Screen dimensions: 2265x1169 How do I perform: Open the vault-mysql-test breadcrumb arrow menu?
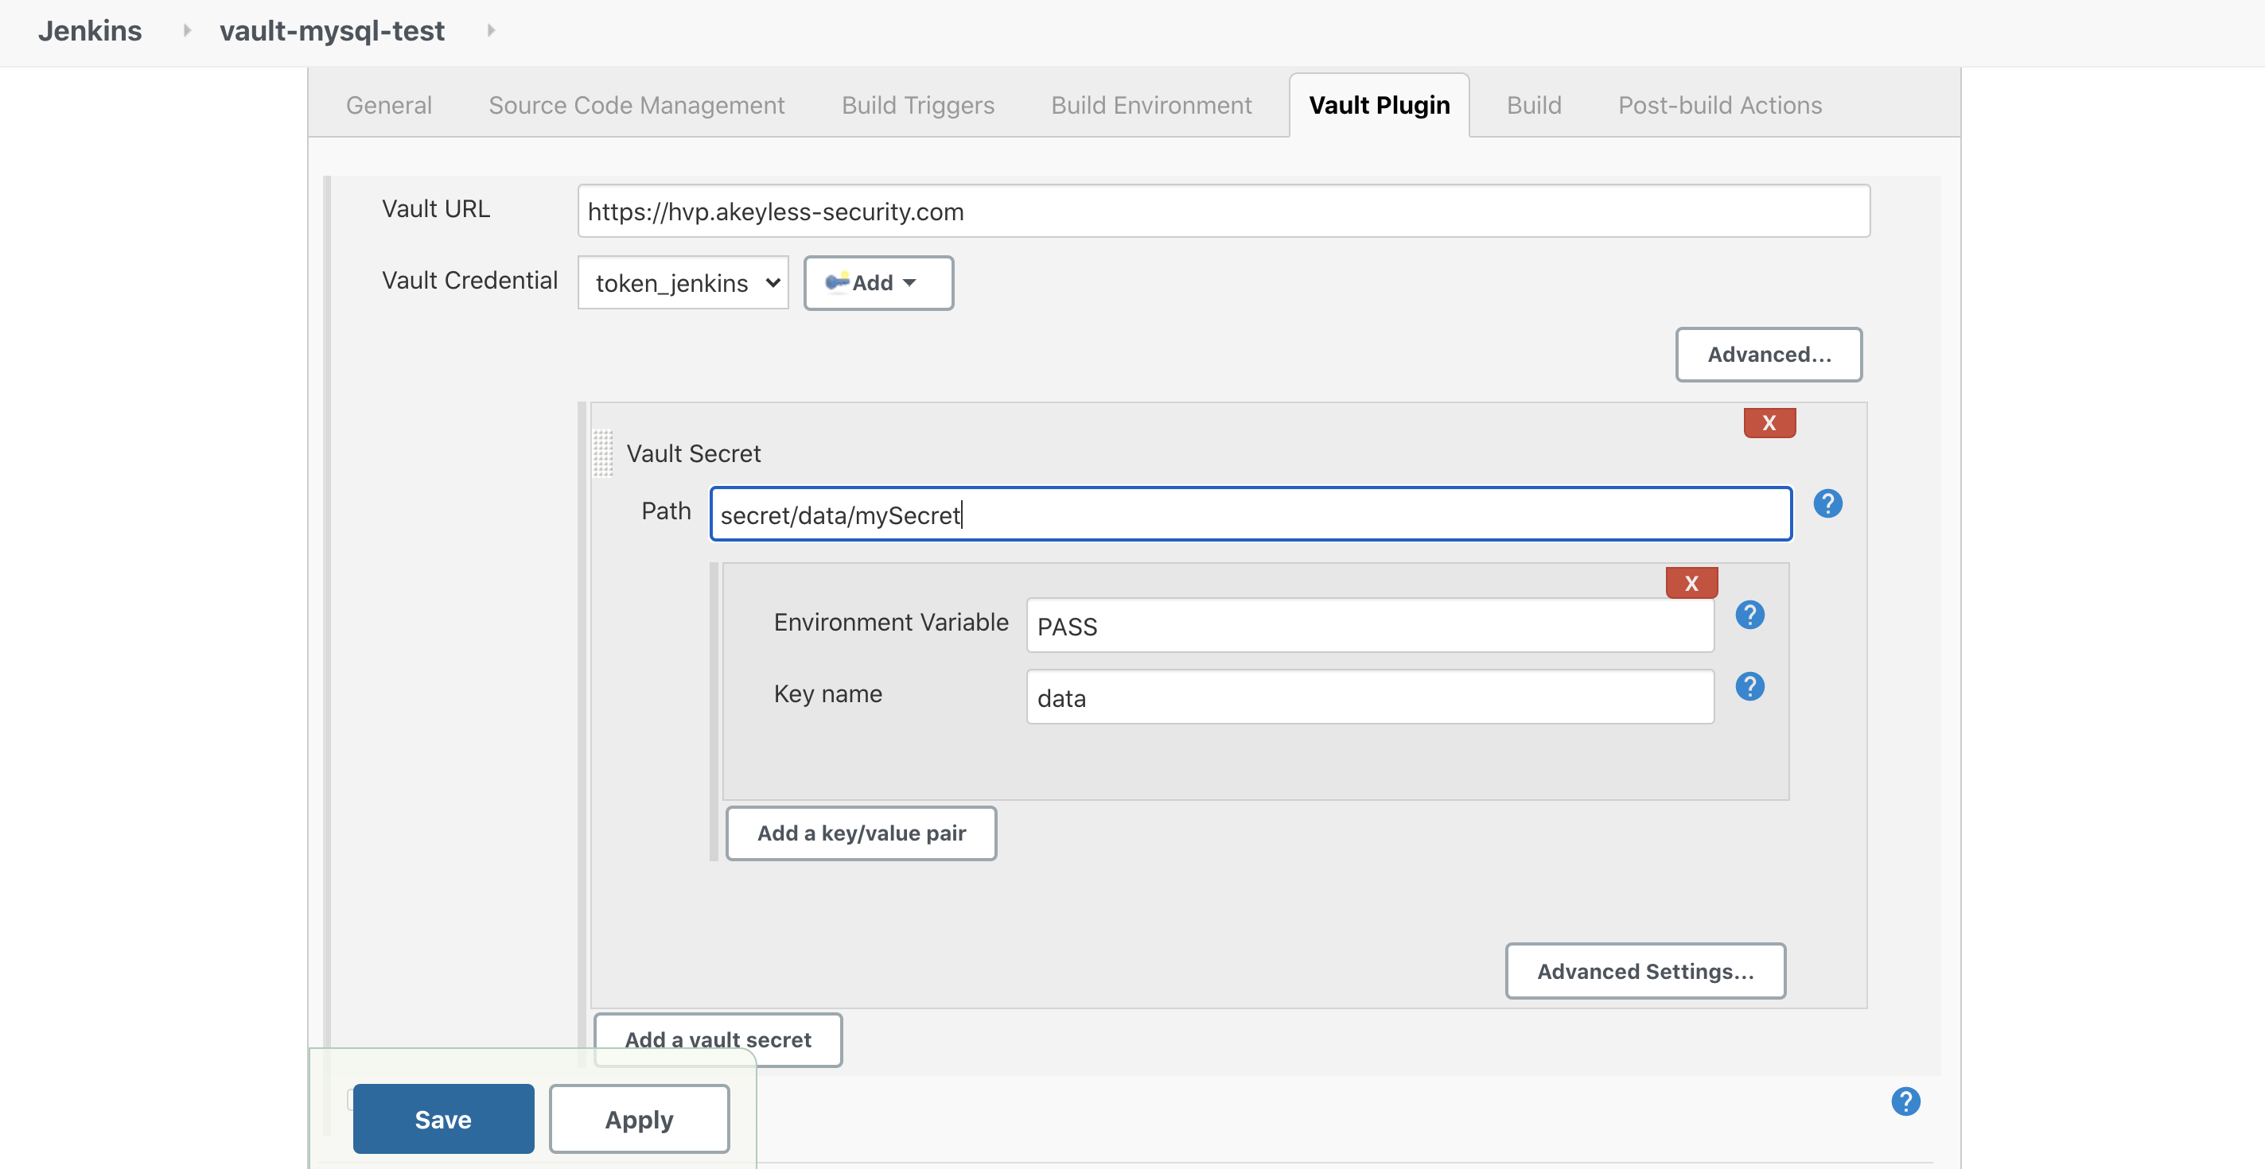(x=491, y=31)
